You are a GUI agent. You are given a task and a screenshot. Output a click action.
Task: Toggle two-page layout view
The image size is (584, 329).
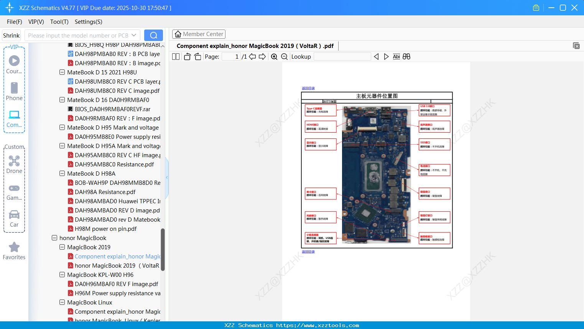click(176, 57)
